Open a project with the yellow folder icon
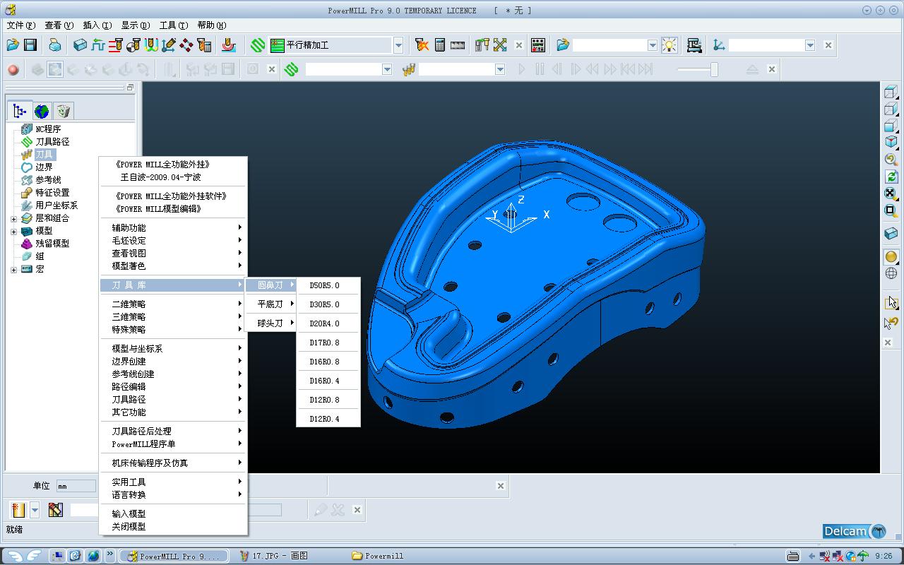 [x=13, y=45]
